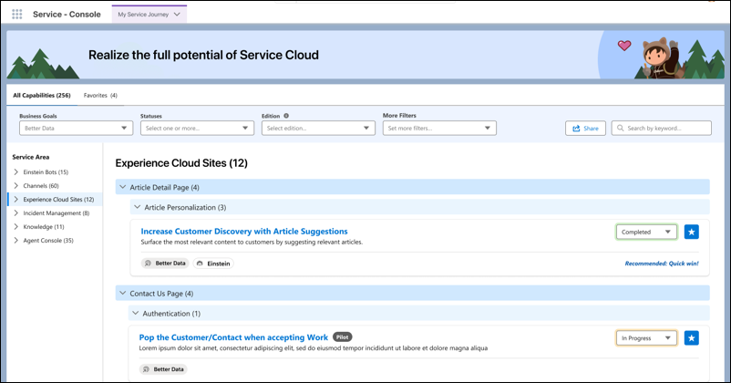Toggle favorite star for Article Suggestions
The height and width of the screenshot is (383, 731).
(x=691, y=232)
